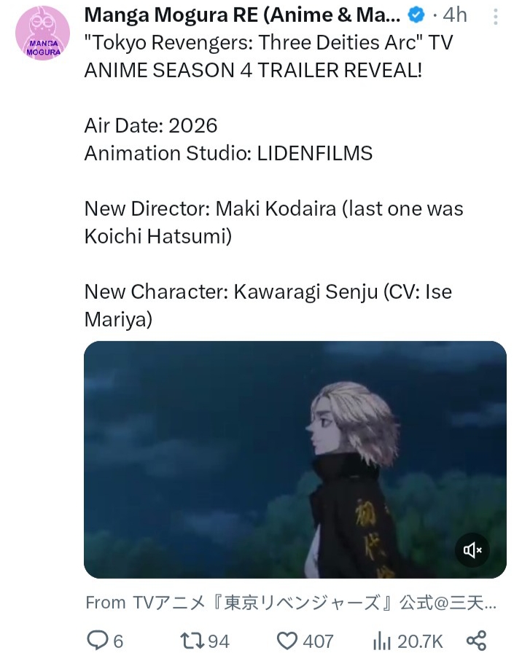Click the 6 replies count
The width and height of the screenshot is (522, 653).
118,641
